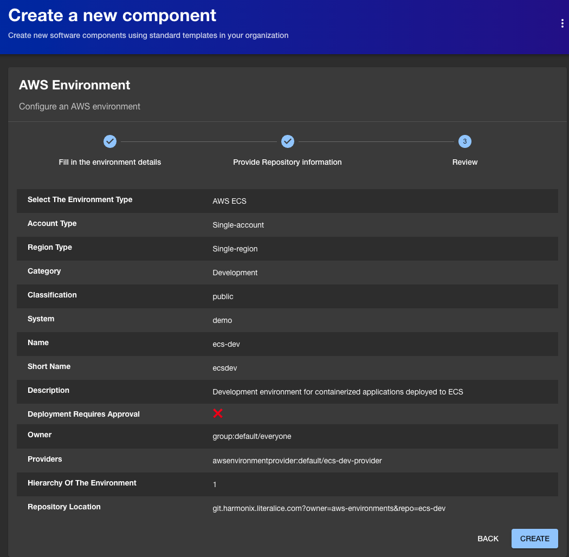Click the Providers label

coord(44,459)
